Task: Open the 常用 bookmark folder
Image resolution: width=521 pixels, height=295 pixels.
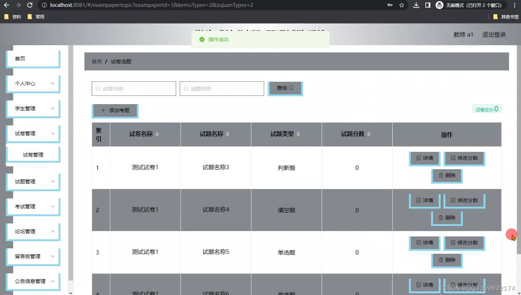Action: click(x=36, y=17)
